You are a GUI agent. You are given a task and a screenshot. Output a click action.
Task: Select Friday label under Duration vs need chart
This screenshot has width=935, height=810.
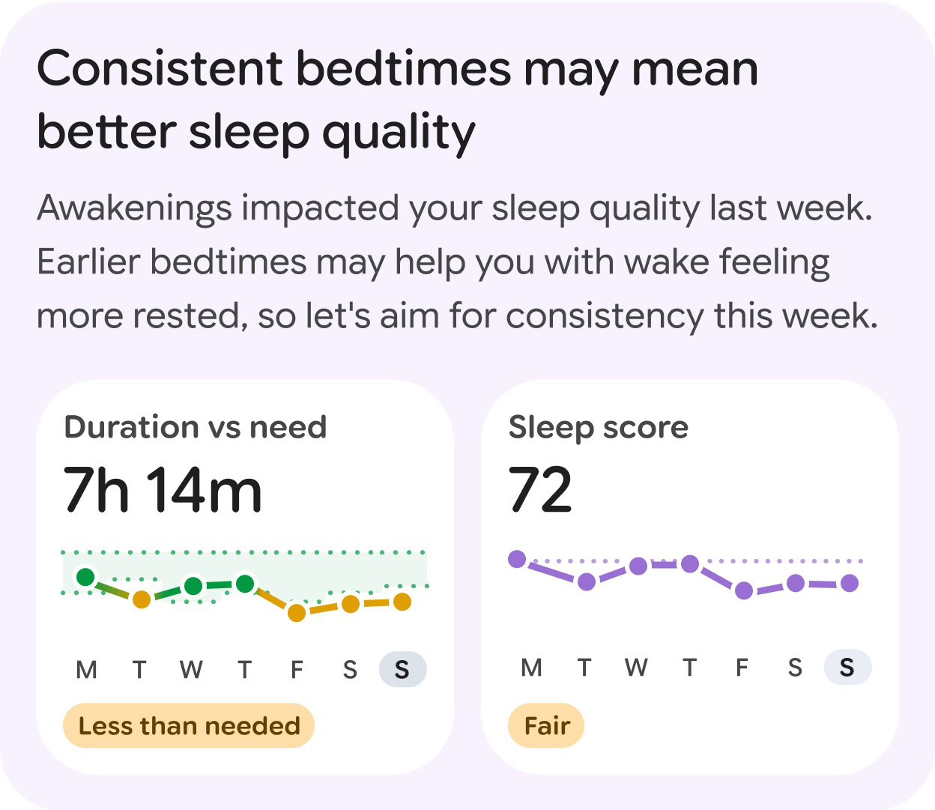pos(297,669)
